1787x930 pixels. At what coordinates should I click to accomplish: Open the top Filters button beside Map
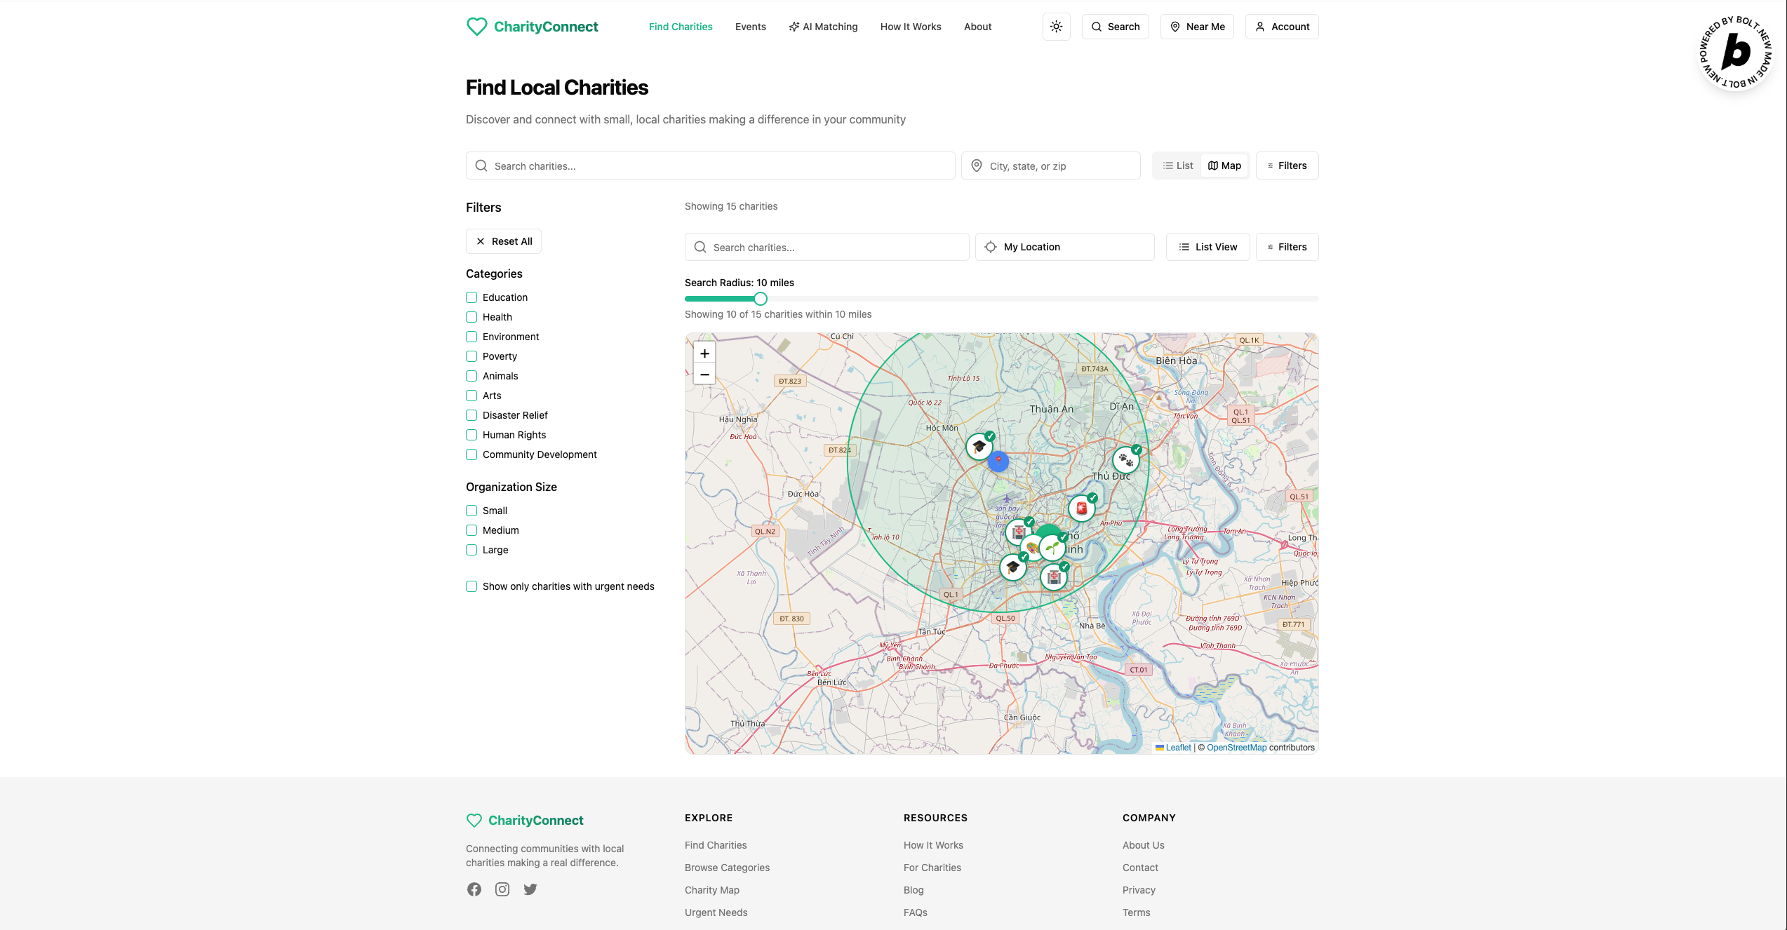click(x=1287, y=166)
